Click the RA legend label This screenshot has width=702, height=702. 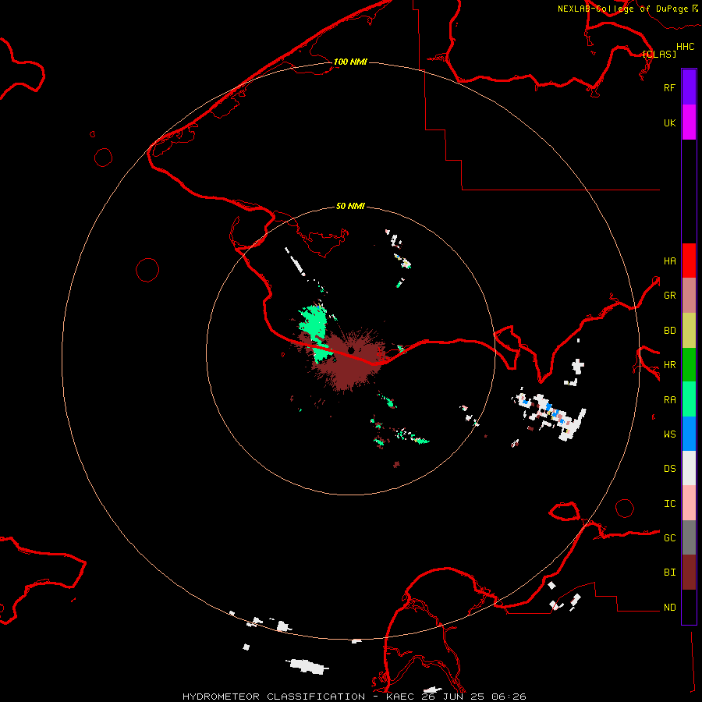(669, 400)
